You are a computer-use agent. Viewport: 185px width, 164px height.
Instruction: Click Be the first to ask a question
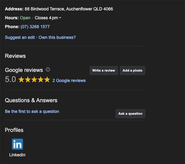tap(32, 112)
